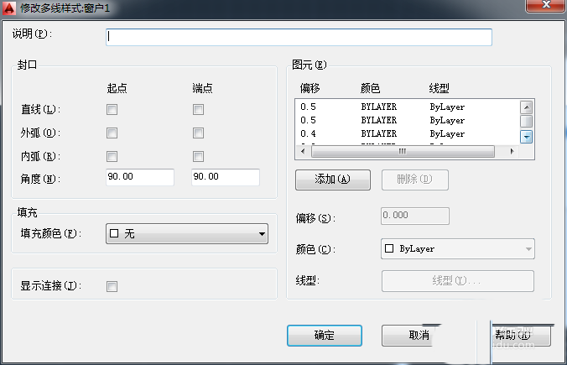Screen dimensions: 567x365
Task: Click the element list scroll down arrow
Action: (x=526, y=137)
